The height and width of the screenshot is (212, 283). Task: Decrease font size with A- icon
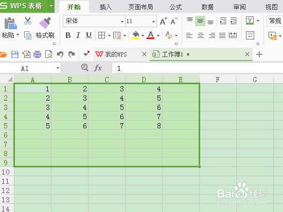click(x=174, y=21)
